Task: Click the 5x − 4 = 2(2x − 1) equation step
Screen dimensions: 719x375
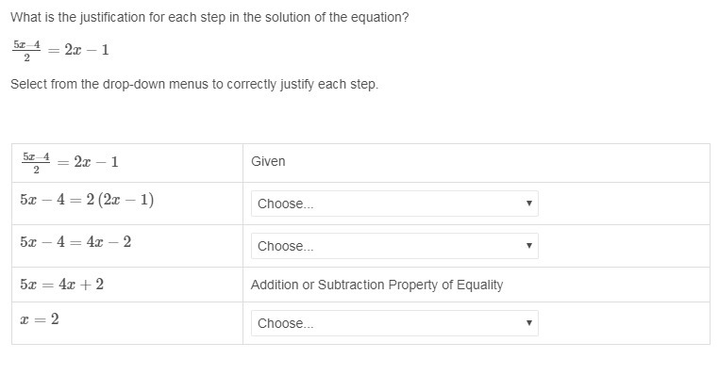Action: click(x=87, y=200)
